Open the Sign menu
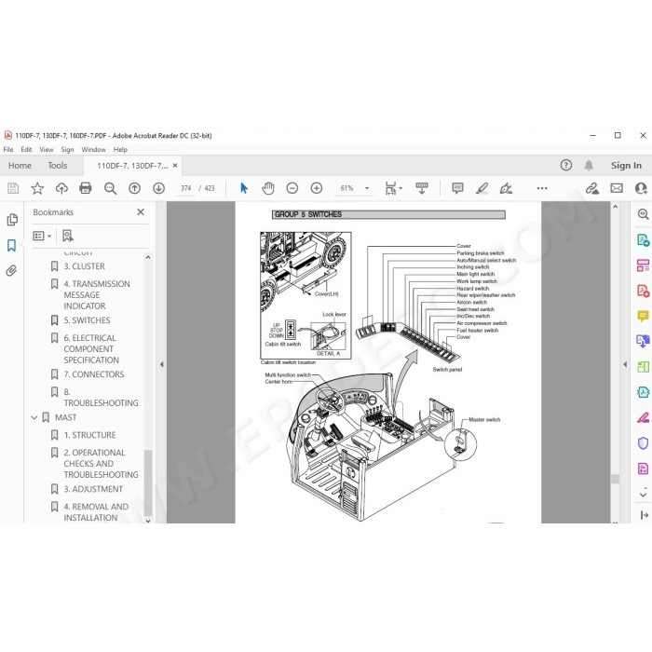This screenshot has height=652, width=652. [x=67, y=149]
